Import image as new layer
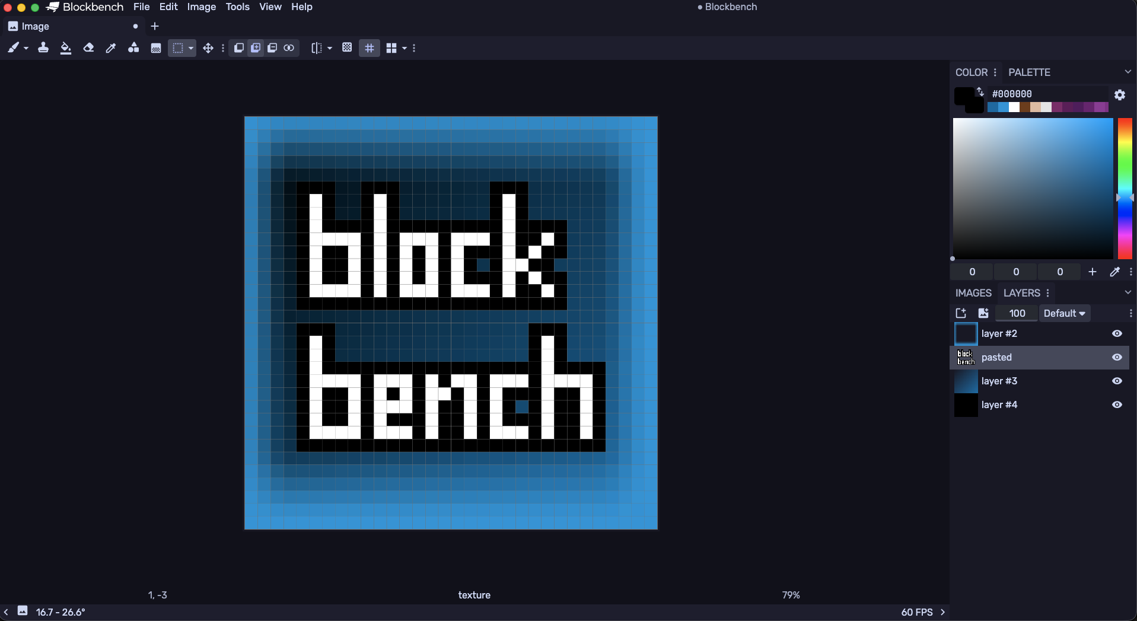The width and height of the screenshot is (1137, 621). click(983, 313)
